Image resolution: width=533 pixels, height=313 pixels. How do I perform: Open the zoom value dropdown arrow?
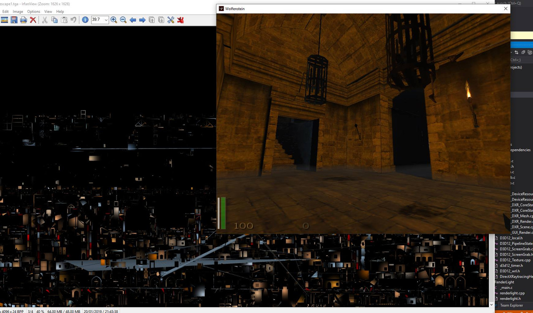[x=106, y=20]
